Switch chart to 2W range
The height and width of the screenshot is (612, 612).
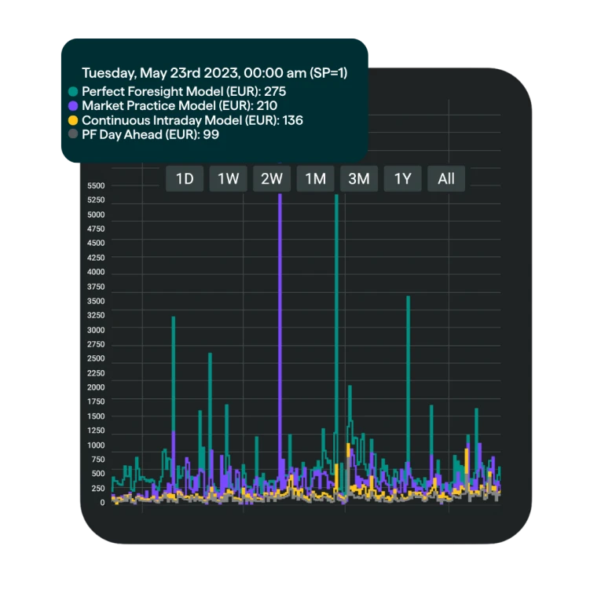272,179
